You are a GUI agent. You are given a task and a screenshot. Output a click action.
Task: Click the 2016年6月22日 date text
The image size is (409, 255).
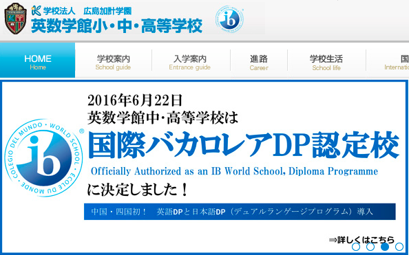[x=135, y=100]
